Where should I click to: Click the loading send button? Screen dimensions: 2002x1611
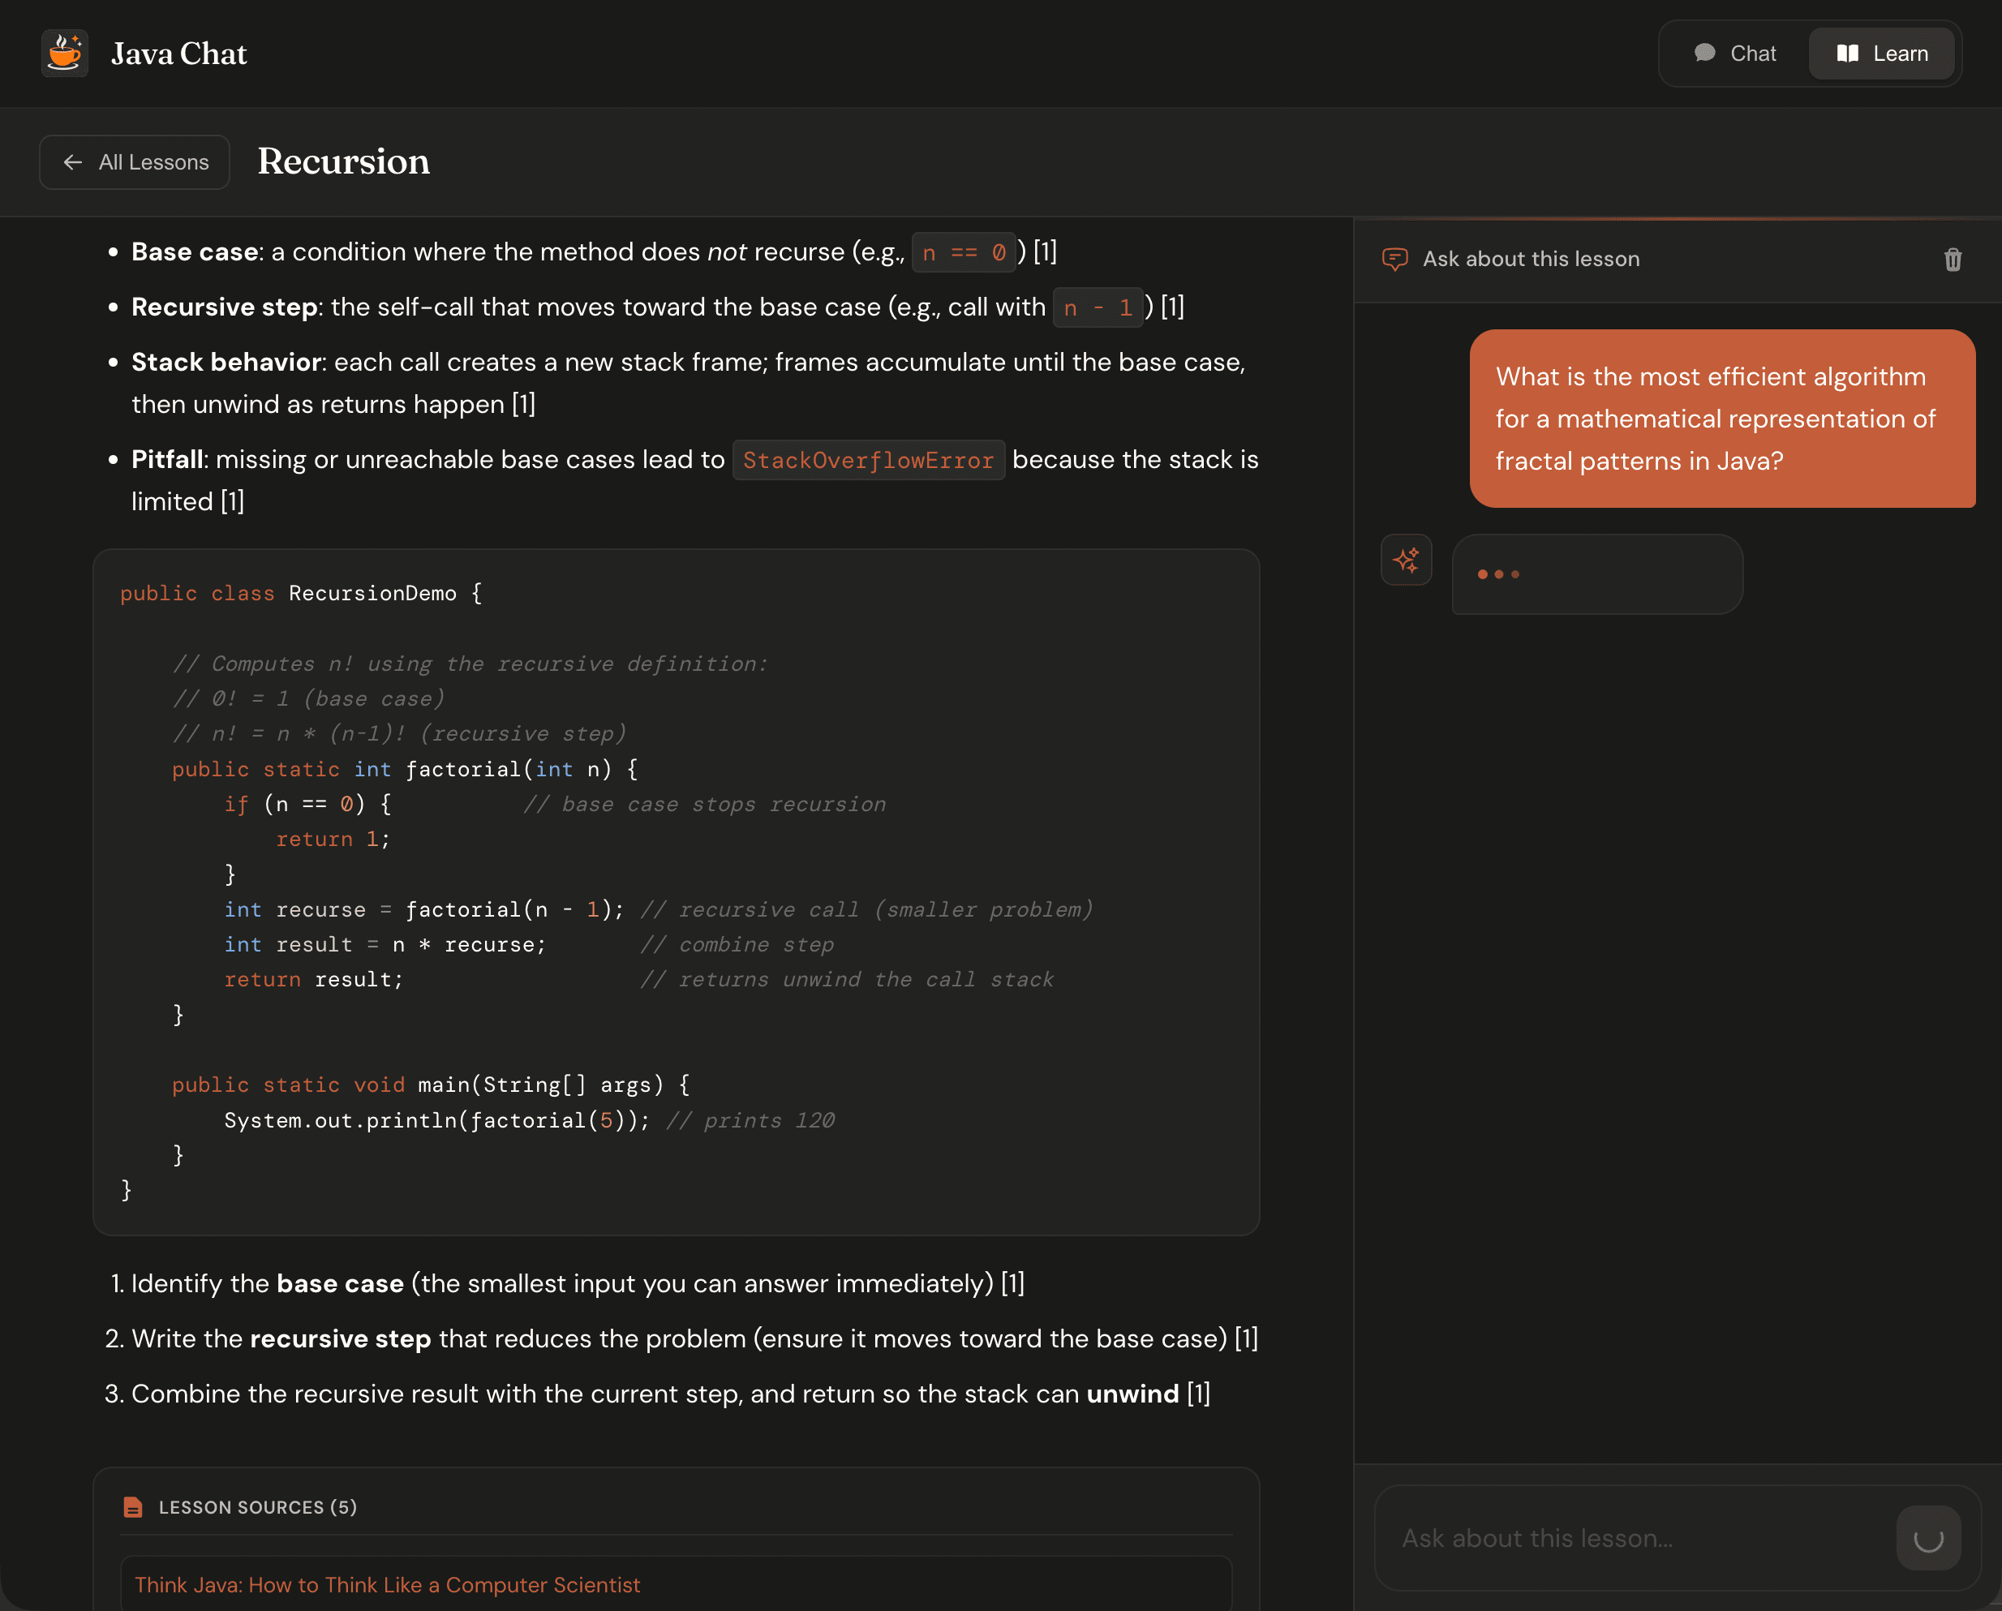(x=1927, y=1539)
